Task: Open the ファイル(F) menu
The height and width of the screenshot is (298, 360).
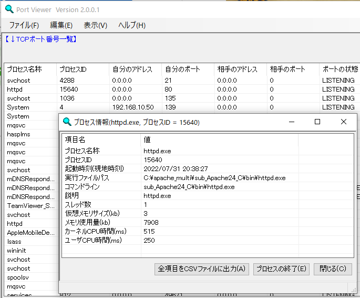Action: (x=24, y=25)
